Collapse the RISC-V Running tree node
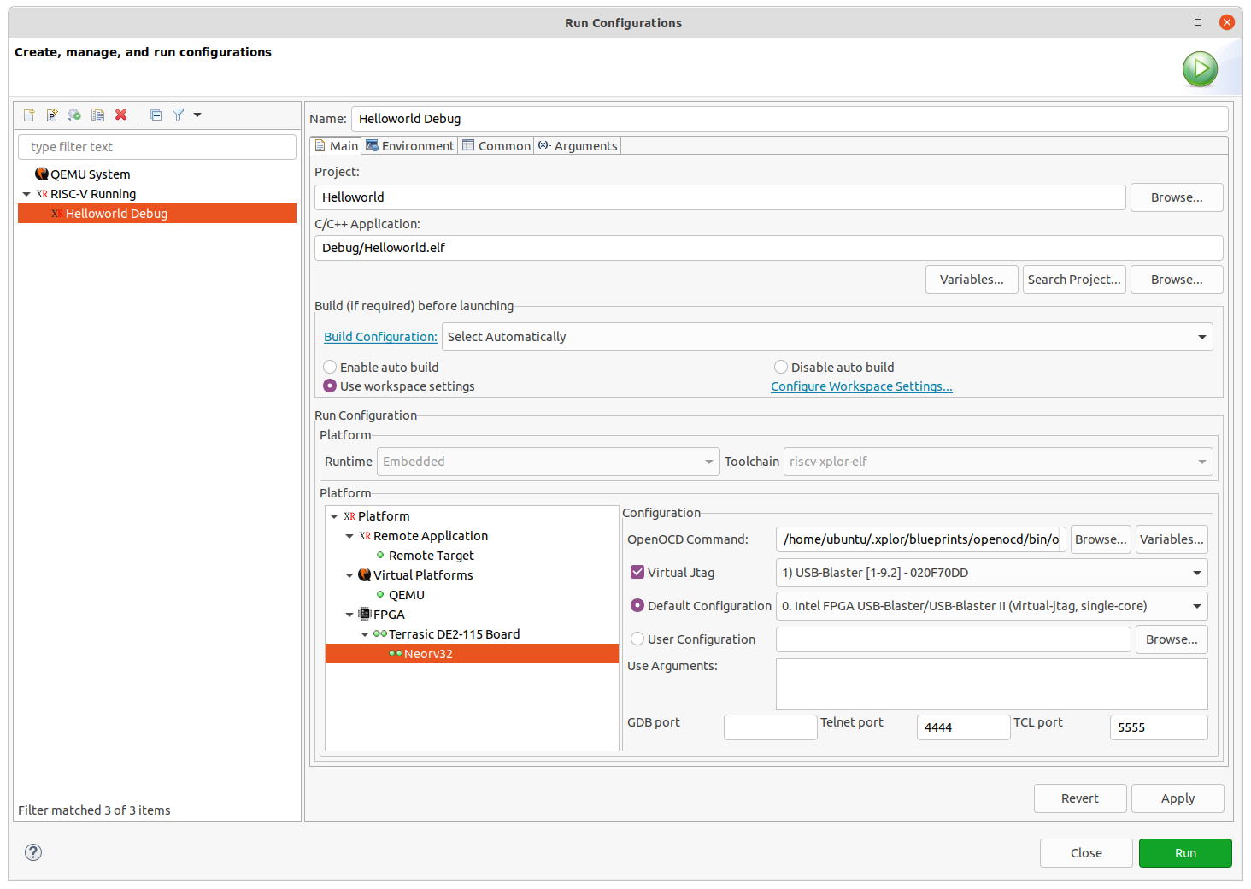This screenshot has height=889, width=1251. [x=26, y=194]
